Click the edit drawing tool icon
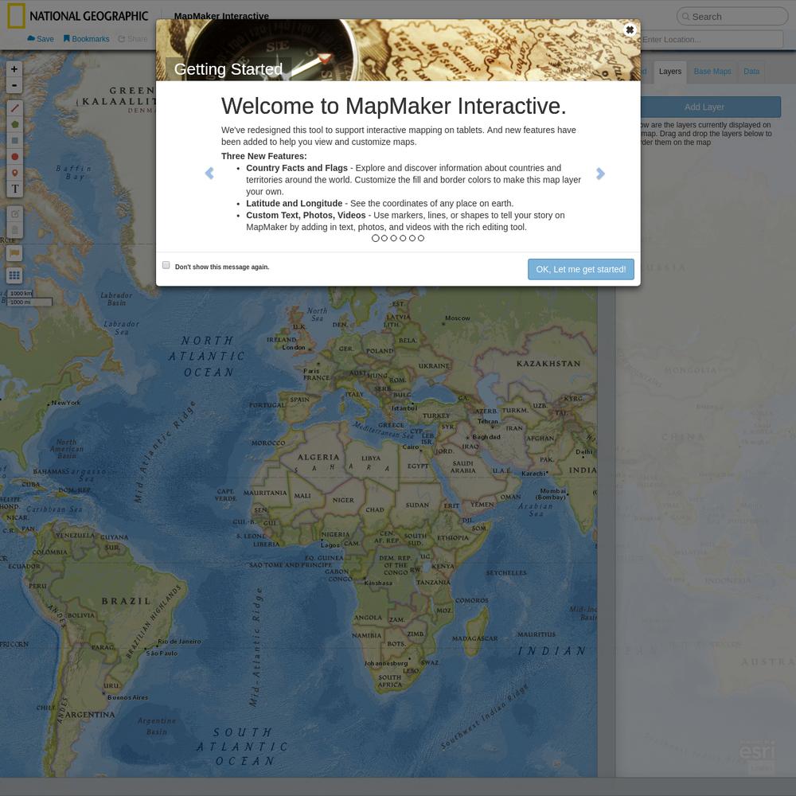 tap(14, 213)
